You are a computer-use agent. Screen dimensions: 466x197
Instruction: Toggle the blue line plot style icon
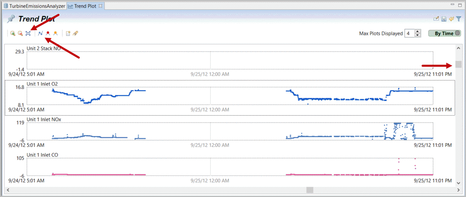tap(41, 33)
